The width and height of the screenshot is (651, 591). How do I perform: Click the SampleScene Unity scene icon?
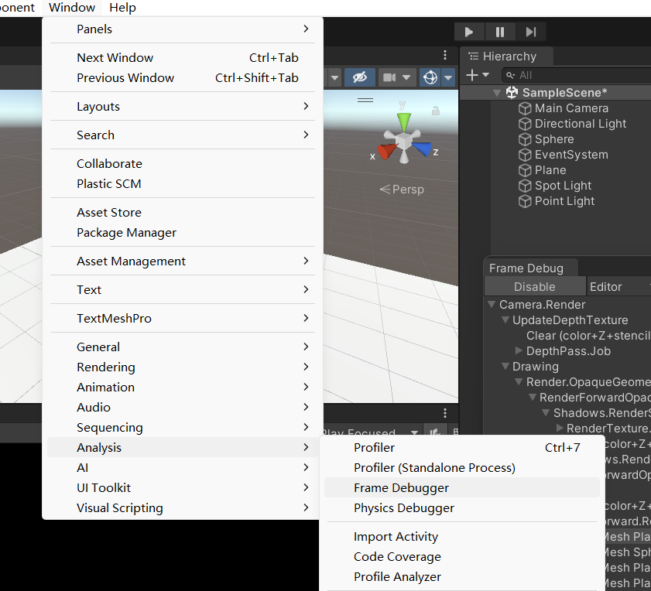pos(512,92)
